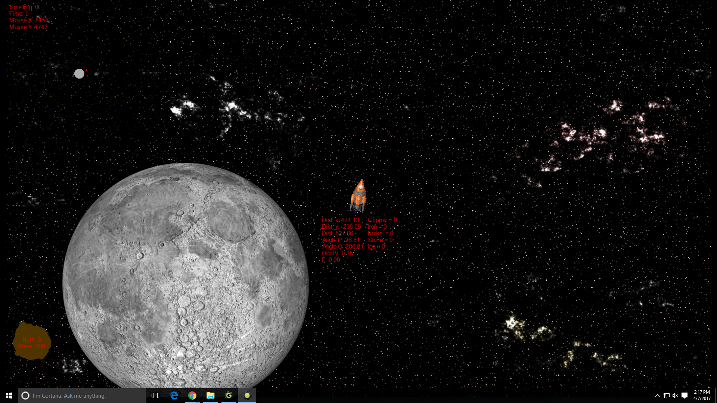Expand hidden system tray icons
This screenshot has width=717, height=403.
pyautogui.click(x=657, y=396)
